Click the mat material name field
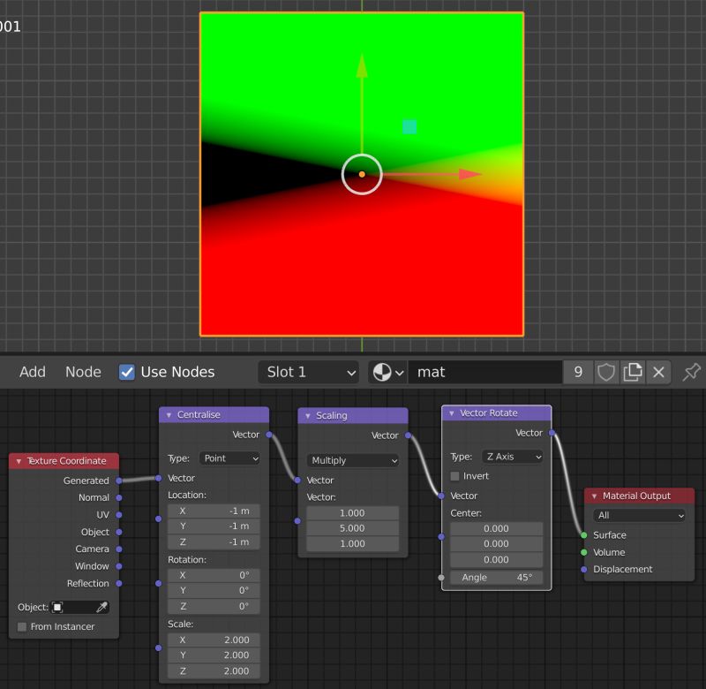Screen dimensions: 706x689 click(x=484, y=372)
